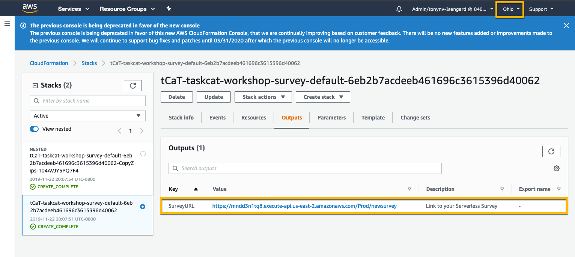Open the Active status filter dropdown

(x=87, y=116)
